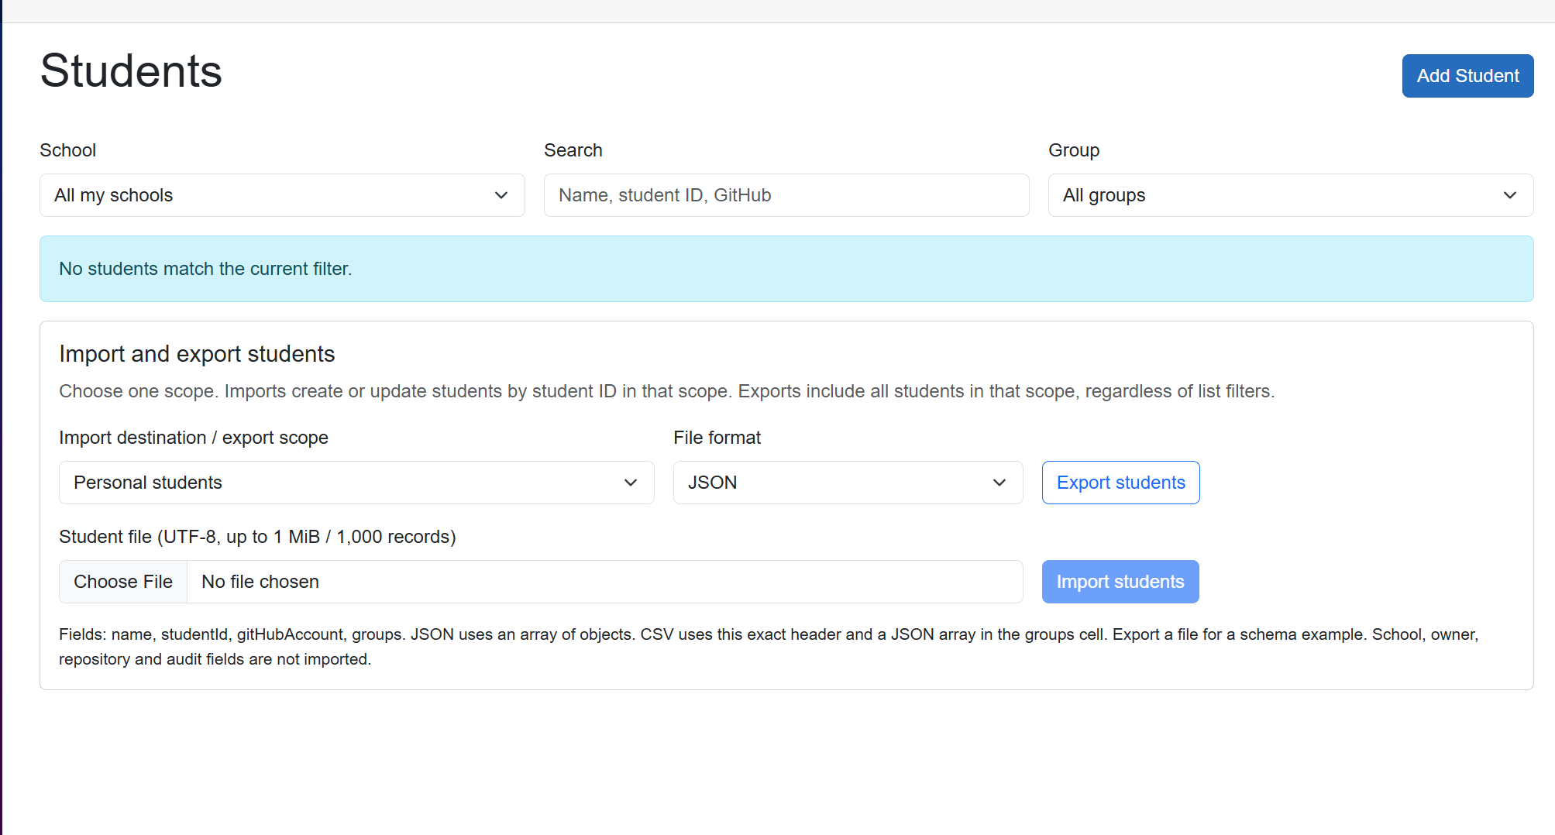Click the Add Student button
Viewport: 1555px width, 835px height.
pos(1467,76)
